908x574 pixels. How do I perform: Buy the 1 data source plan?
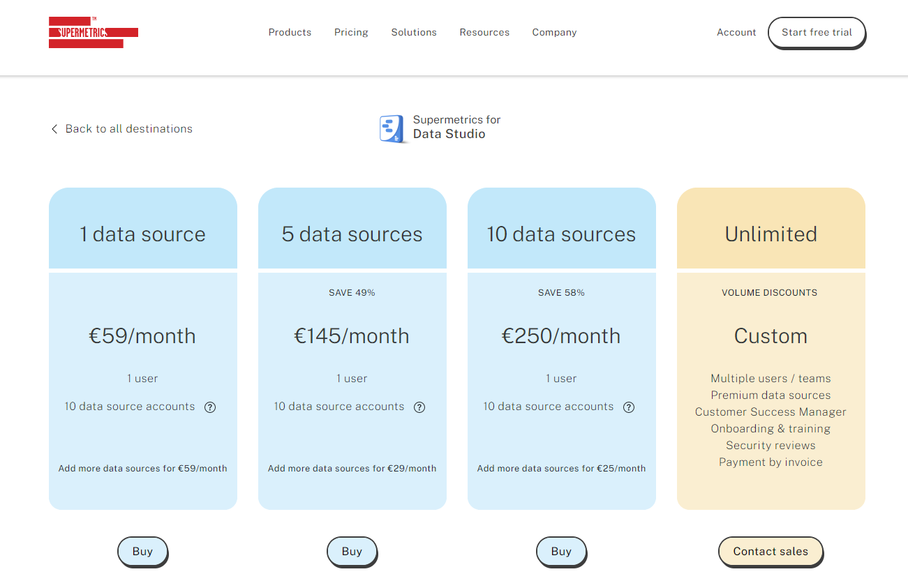(x=142, y=551)
